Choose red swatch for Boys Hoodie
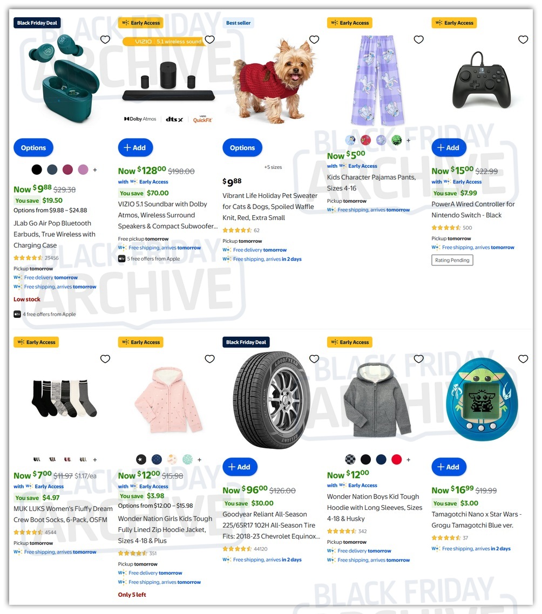This screenshot has height=614, width=542. [397, 459]
